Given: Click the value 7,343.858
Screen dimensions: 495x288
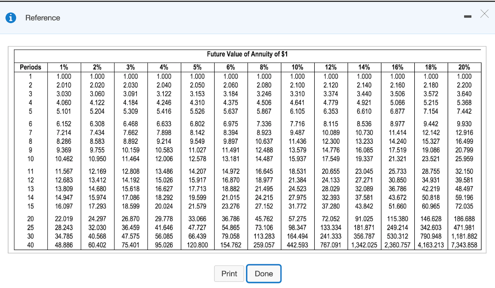Looking at the screenshot, I should pos(464,245).
